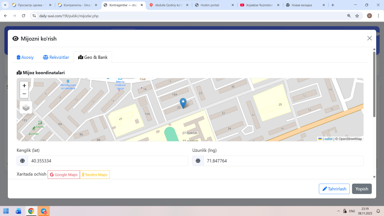The height and width of the screenshot is (216, 384).
Task: Zoom in on the Leaflet map
Action: click(24, 85)
